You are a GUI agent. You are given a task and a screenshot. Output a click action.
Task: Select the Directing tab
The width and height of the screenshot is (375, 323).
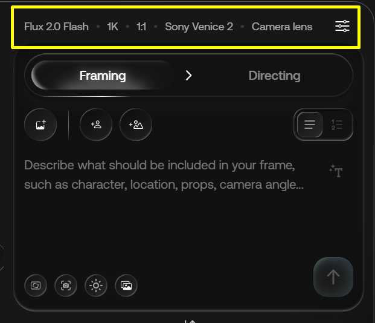(274, 76)
